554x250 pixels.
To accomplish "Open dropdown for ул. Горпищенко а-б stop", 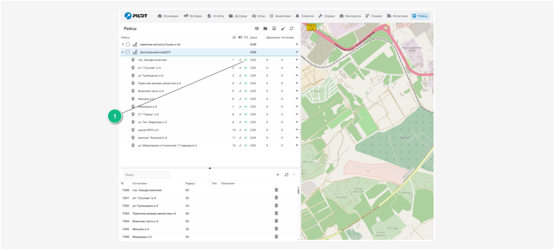I will tap(297, 75).
